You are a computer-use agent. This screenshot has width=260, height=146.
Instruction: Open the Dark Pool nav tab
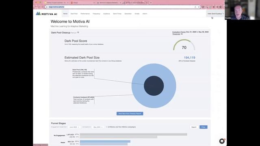pyautogui.click(x=74, y=14)
